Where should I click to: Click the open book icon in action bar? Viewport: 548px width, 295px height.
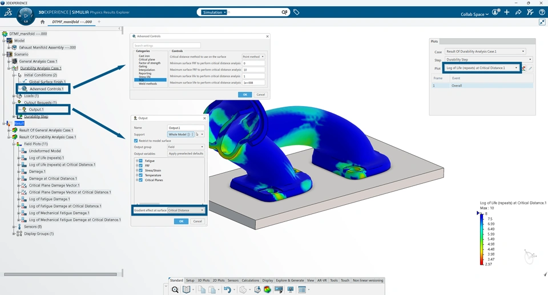(187, 289)
